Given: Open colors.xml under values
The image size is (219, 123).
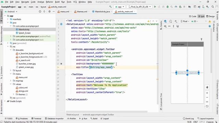Looking at the screenshot, I should 23,87.
